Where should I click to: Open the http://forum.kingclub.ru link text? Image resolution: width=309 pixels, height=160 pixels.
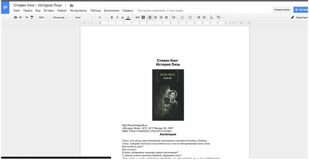135,125
